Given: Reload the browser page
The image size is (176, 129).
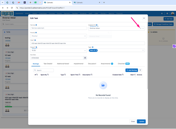Looking at the screenshot, I should tap(12, 8).
